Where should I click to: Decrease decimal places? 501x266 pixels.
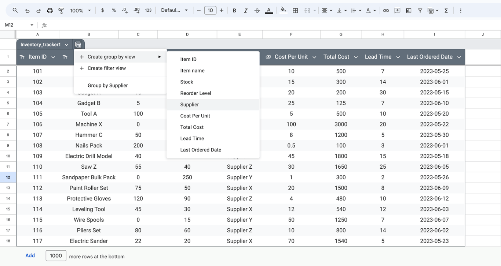pos(125,11)
